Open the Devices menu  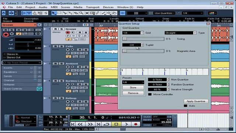[x=108, y=7]
